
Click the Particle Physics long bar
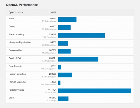tap(95, 91)
